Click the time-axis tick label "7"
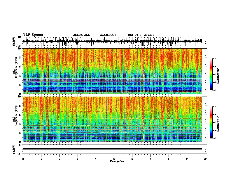 [x=150, y=159]
